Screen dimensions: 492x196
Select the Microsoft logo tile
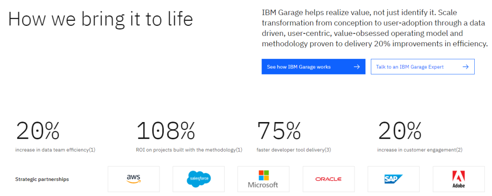tap(263, 179)
